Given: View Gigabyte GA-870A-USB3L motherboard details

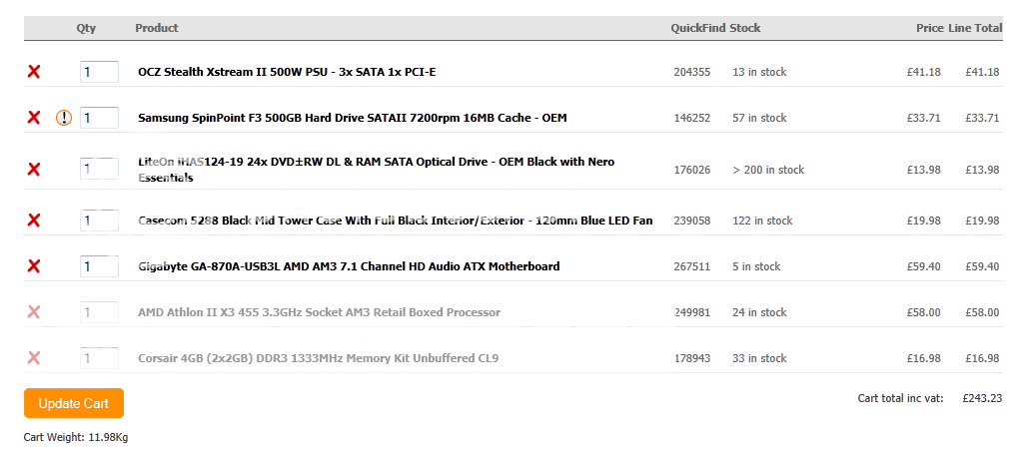Looking at the screenshot, I should pyautogui.click(x=349, y=266).
